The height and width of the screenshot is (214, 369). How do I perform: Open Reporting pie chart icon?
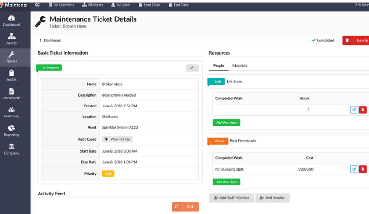[11, 130]
